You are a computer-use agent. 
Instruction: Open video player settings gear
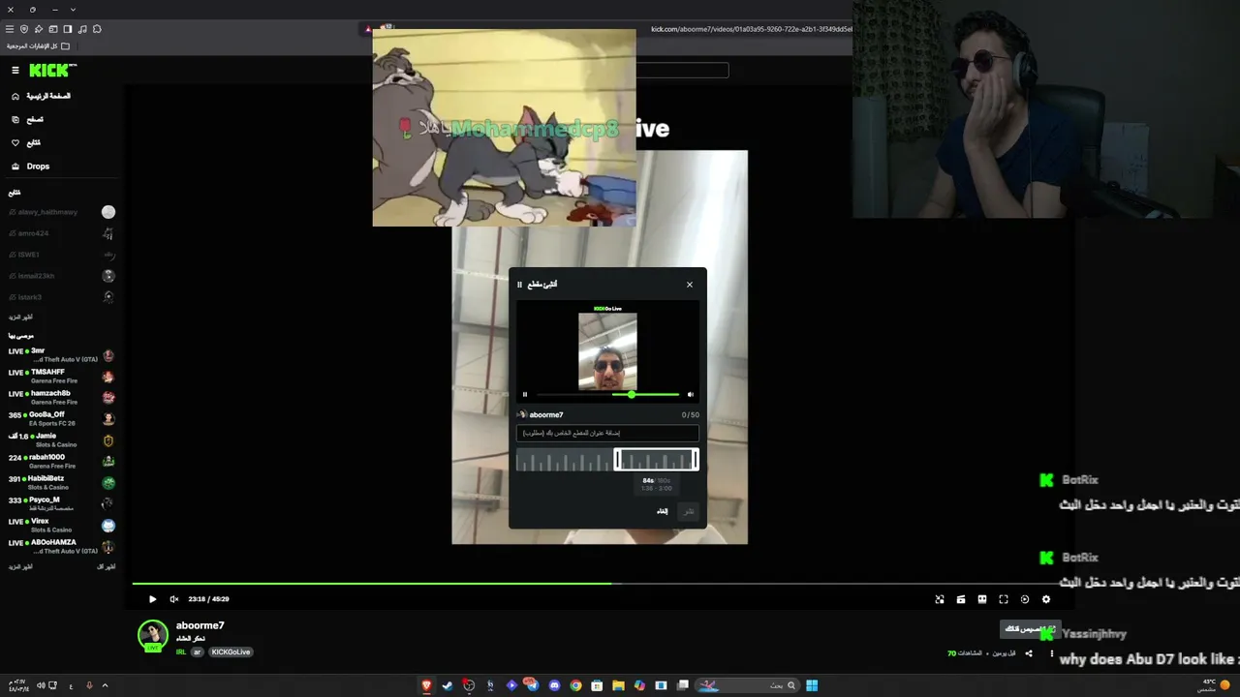(1046, 599)
